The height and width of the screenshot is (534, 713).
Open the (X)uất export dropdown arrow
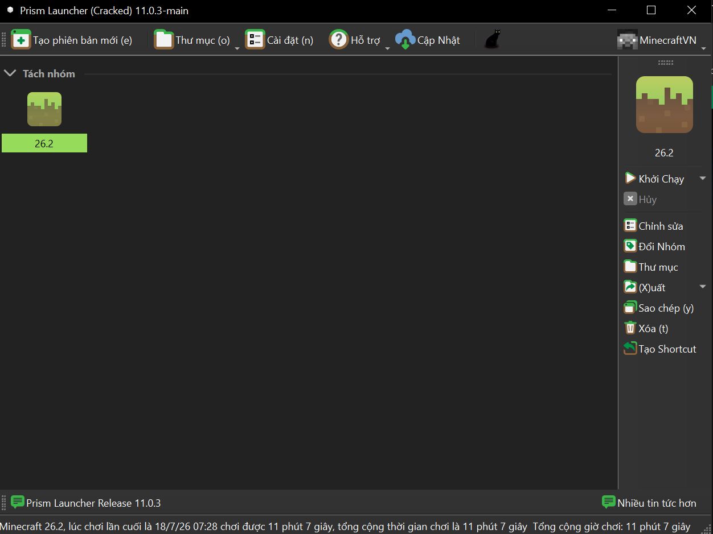click(x=702, y=287)
